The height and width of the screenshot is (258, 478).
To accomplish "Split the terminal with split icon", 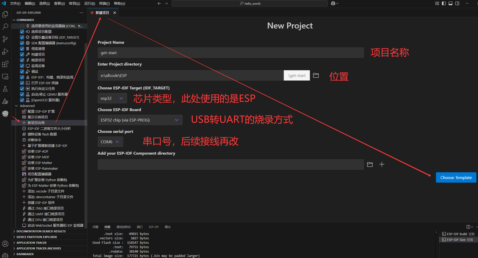I will pos(468,227).
